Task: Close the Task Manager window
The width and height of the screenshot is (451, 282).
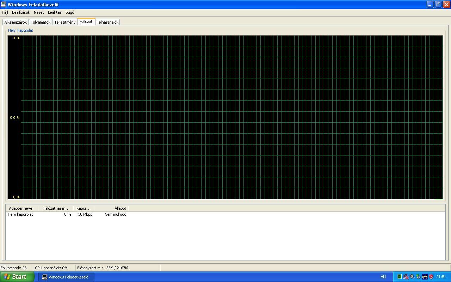Action: [x=446, y=5]
